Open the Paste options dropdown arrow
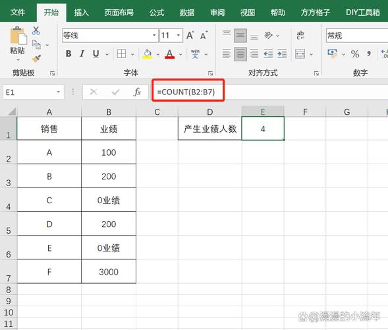 click(18, 60)
